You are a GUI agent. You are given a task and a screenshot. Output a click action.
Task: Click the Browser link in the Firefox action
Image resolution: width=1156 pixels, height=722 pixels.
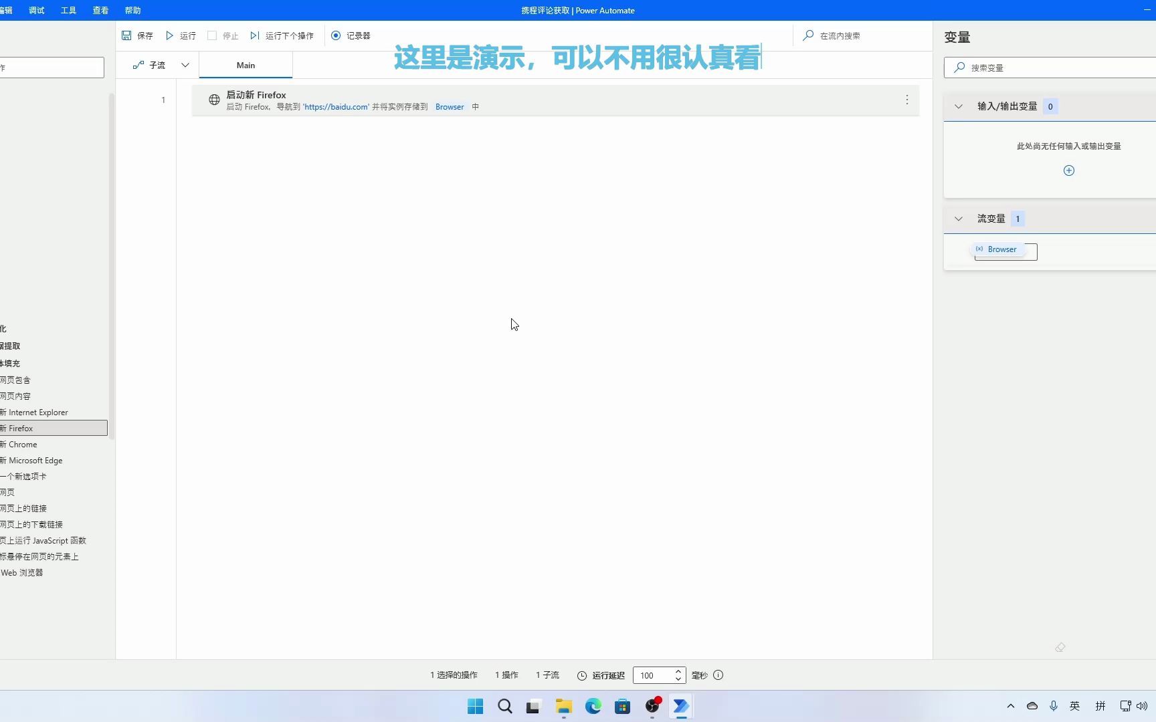[449, 106]
